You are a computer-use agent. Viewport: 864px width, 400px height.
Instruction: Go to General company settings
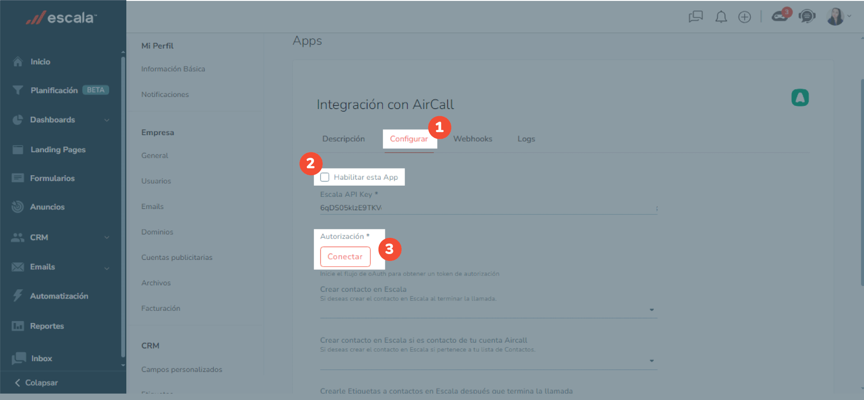pyautogui.click(x=155, y=155)
